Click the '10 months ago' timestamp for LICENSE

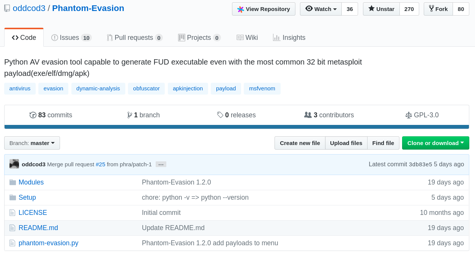coord(442,213)
